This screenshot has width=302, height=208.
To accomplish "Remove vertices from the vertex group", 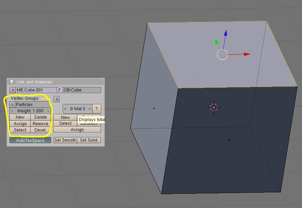I will click(x=41, y=123).
